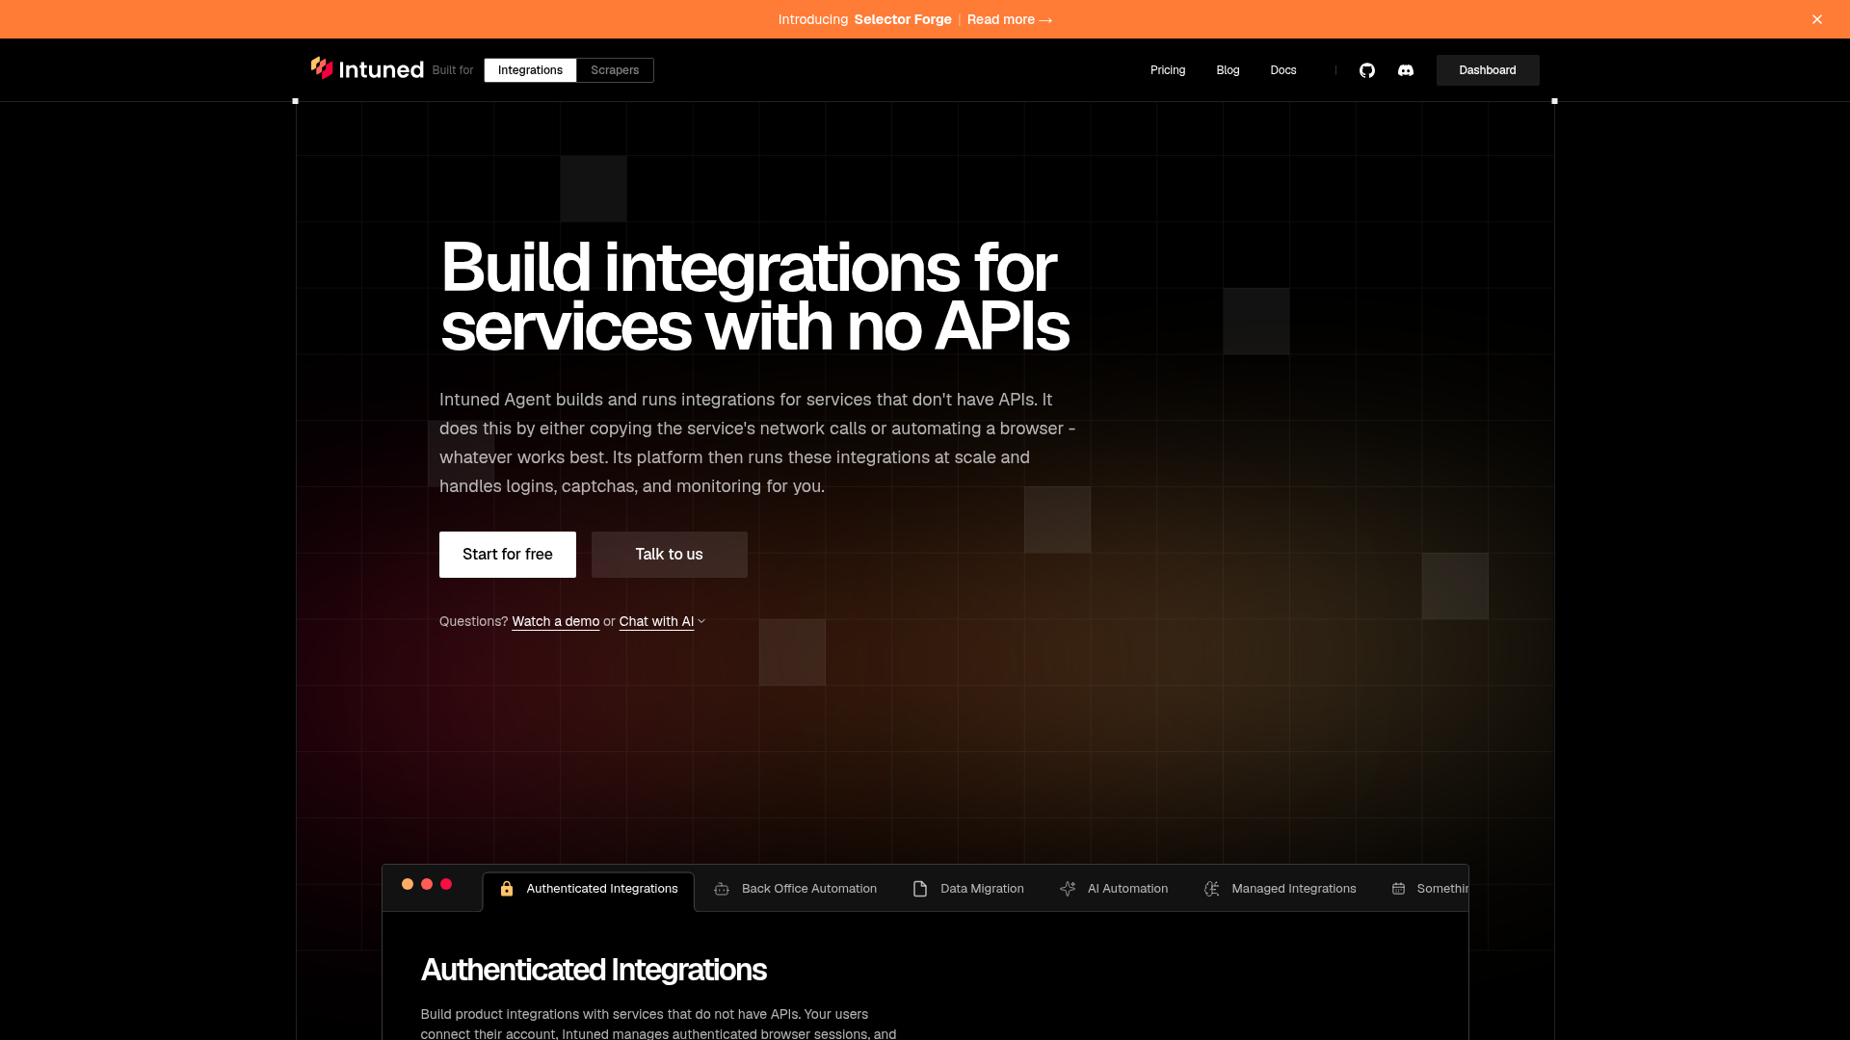
Task: Switch to the Data Migration tab
Action: coord(968,889)
